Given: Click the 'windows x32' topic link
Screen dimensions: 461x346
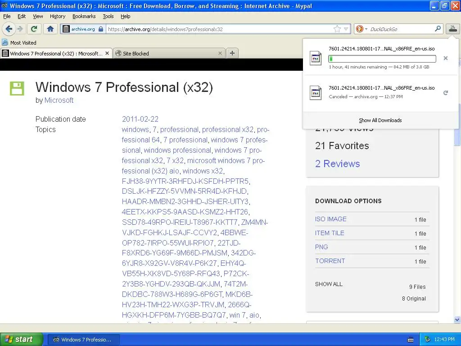Looking at the screenshot, I should pyautogui.click(x=203, y=171).
